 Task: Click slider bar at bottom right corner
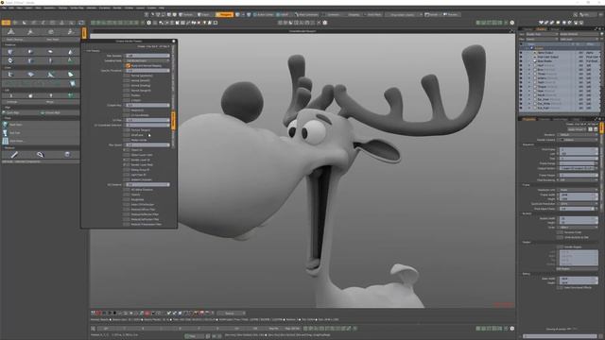tap(561, 336)
